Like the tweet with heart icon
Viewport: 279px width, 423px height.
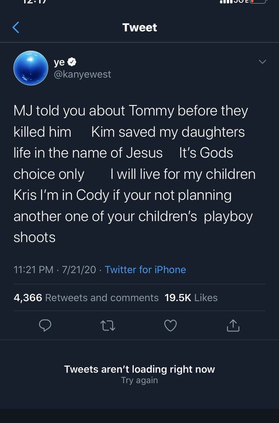click(x=171, y=325)
